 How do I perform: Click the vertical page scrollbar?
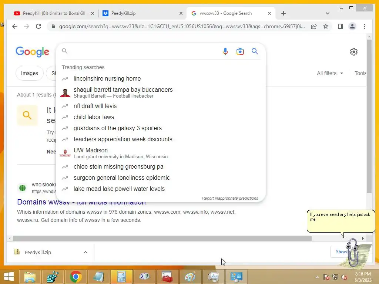tap(369, 116)
